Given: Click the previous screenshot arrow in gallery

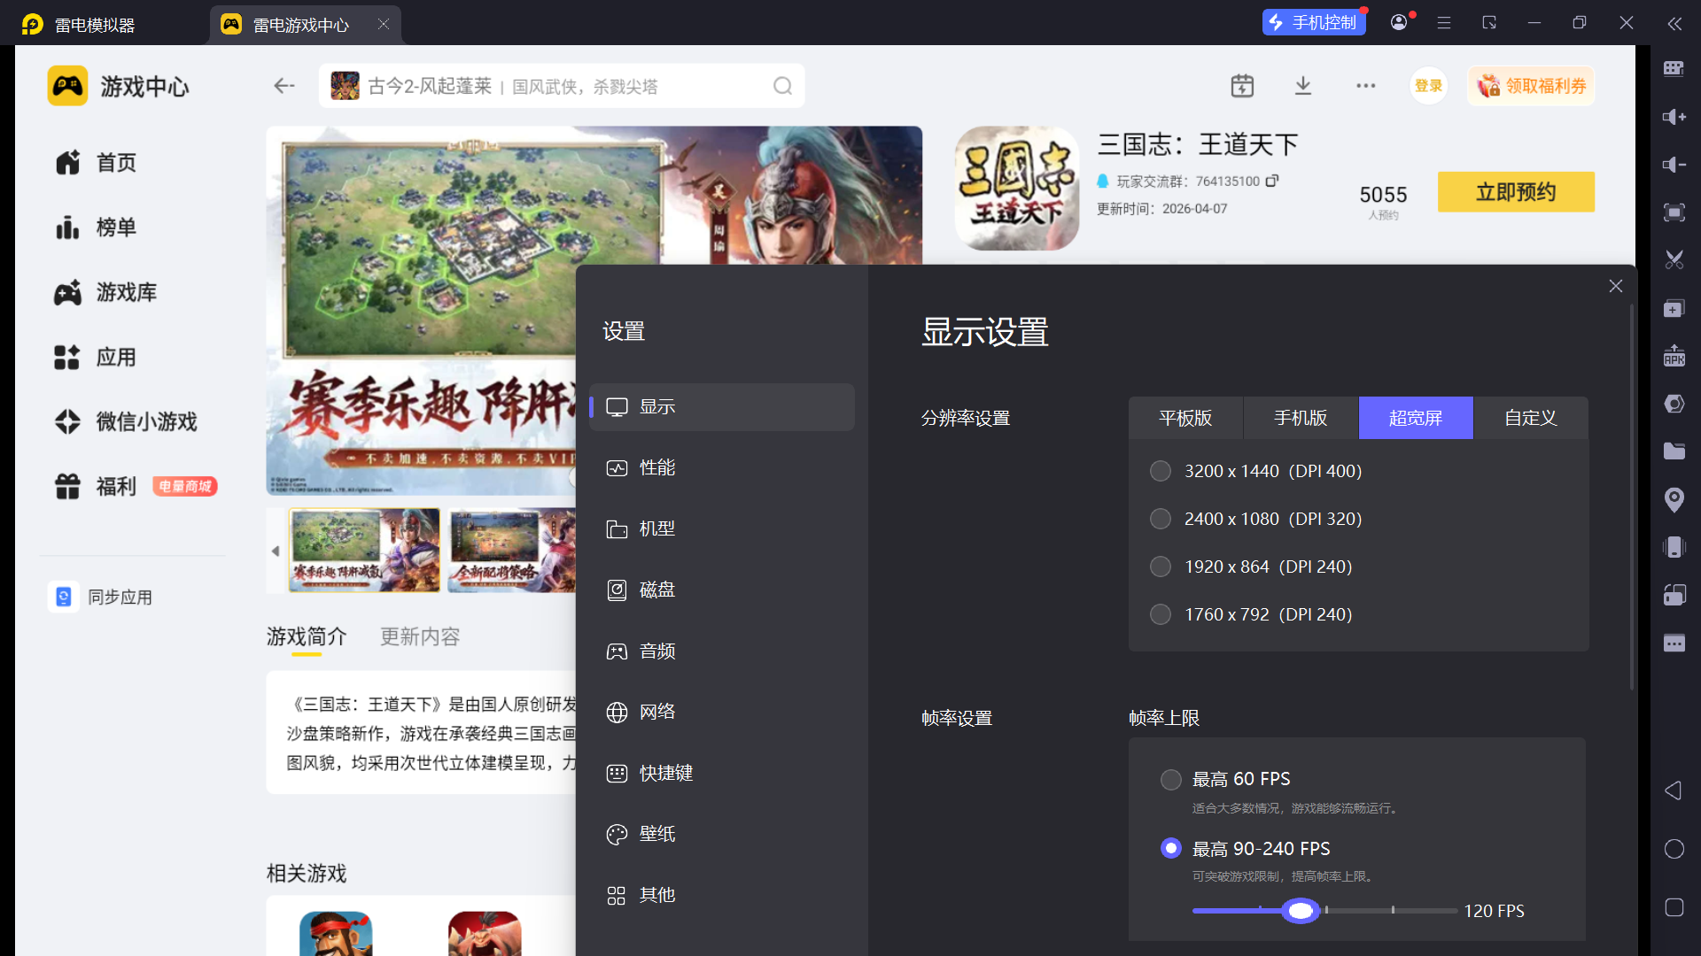Looking at the screenshot, I should [276, 551].
